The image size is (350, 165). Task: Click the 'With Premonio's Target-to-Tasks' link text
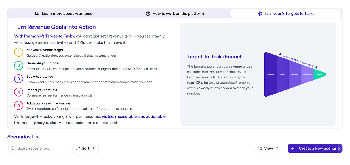44,36
